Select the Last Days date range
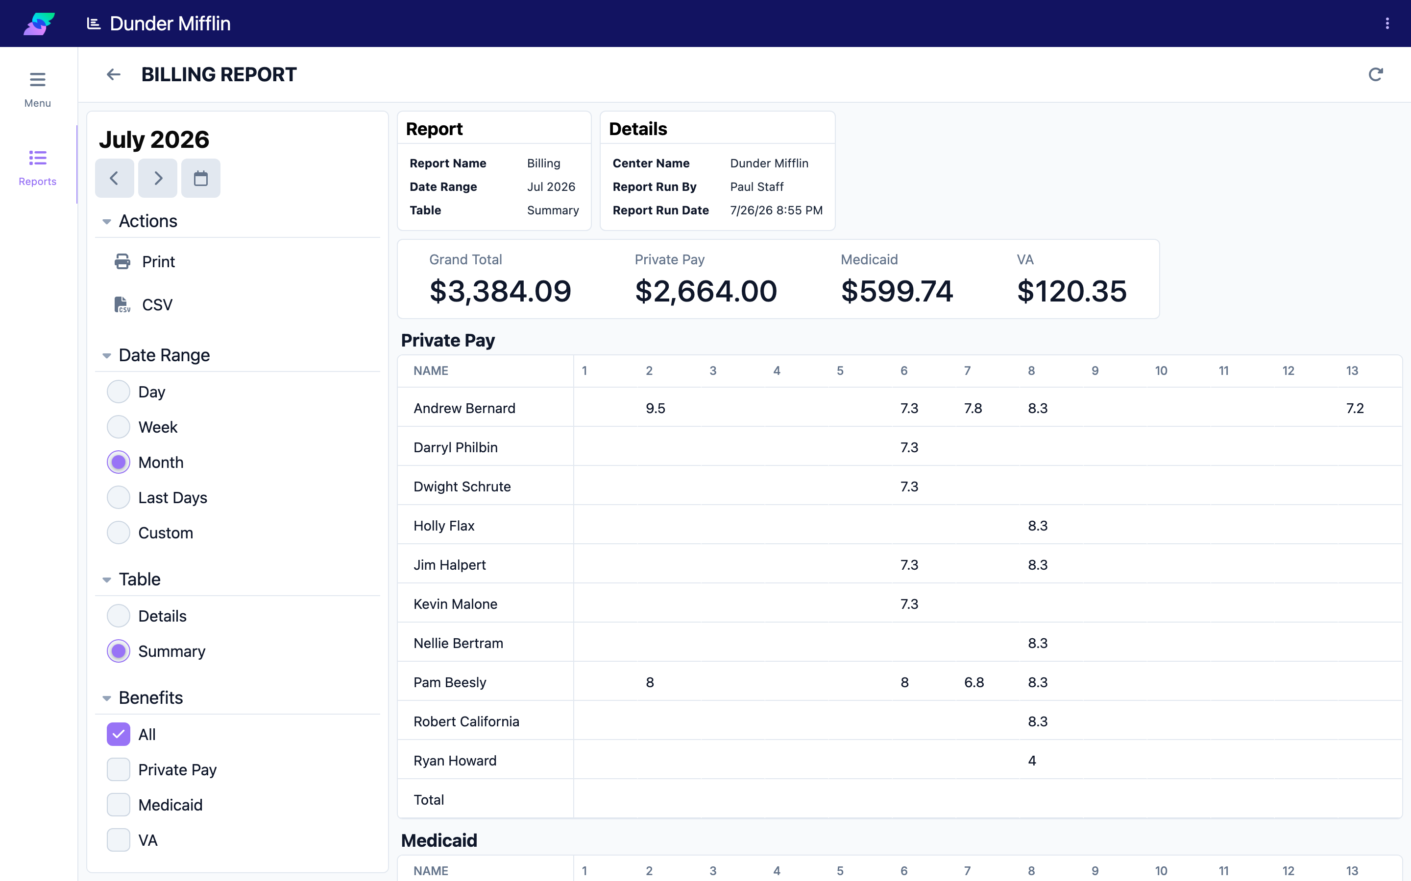 pyautogui.click(x=119, y=498)
